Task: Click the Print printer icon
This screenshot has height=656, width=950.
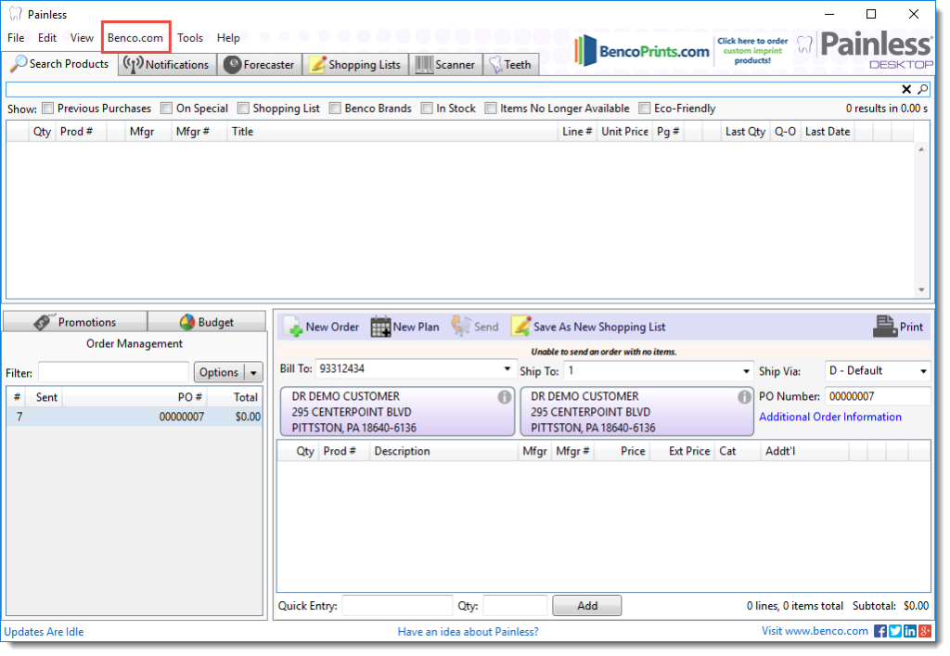Action: pos(885,327)
